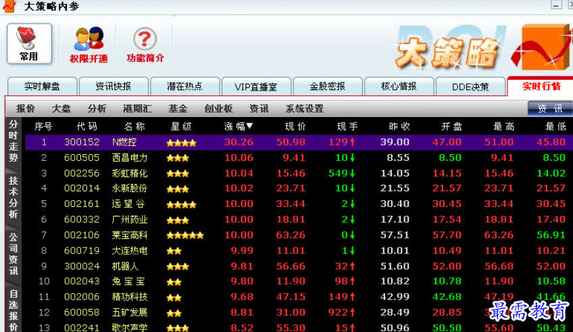Screen dimensions: 573x332
Task: Switch to 实时解盘 tab
Action: click(42, 87)
